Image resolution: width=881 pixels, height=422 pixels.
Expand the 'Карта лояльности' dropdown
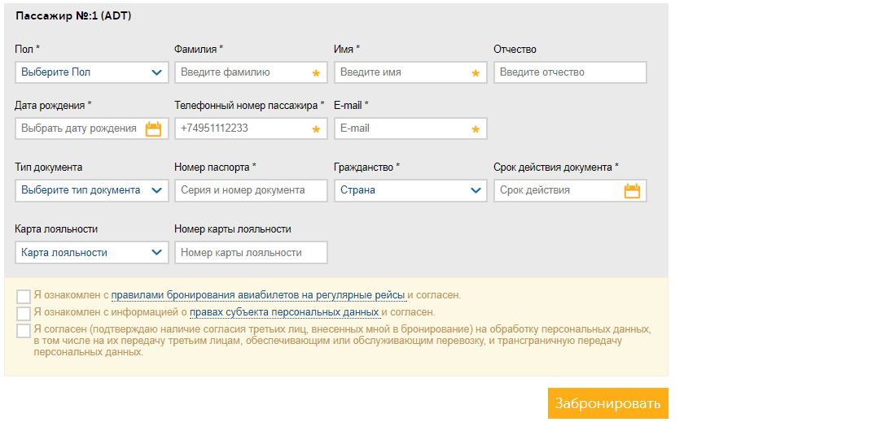coord(92,253)
